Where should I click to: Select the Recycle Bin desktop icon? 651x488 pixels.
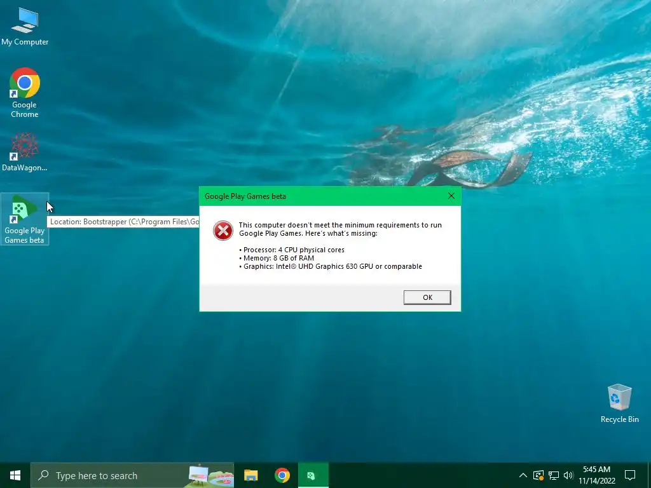(x=619, y=403)
